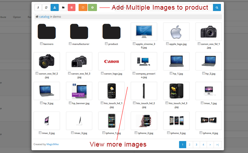Click the home icon in breadcrumb
The width and height of the screenshot is (248, 153).
tap(37, 16)
